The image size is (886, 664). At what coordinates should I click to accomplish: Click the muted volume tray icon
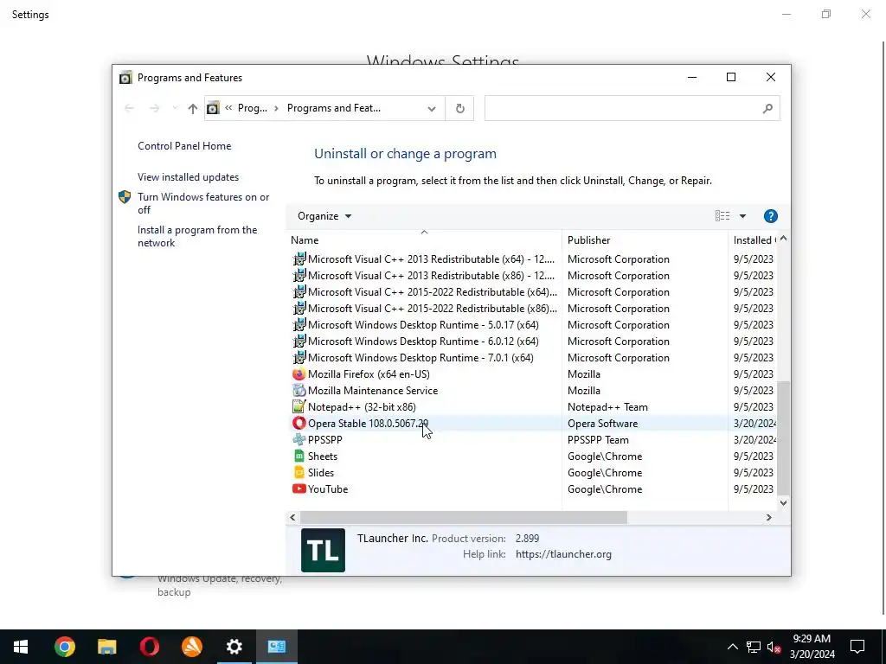click(x=774, y=647)
